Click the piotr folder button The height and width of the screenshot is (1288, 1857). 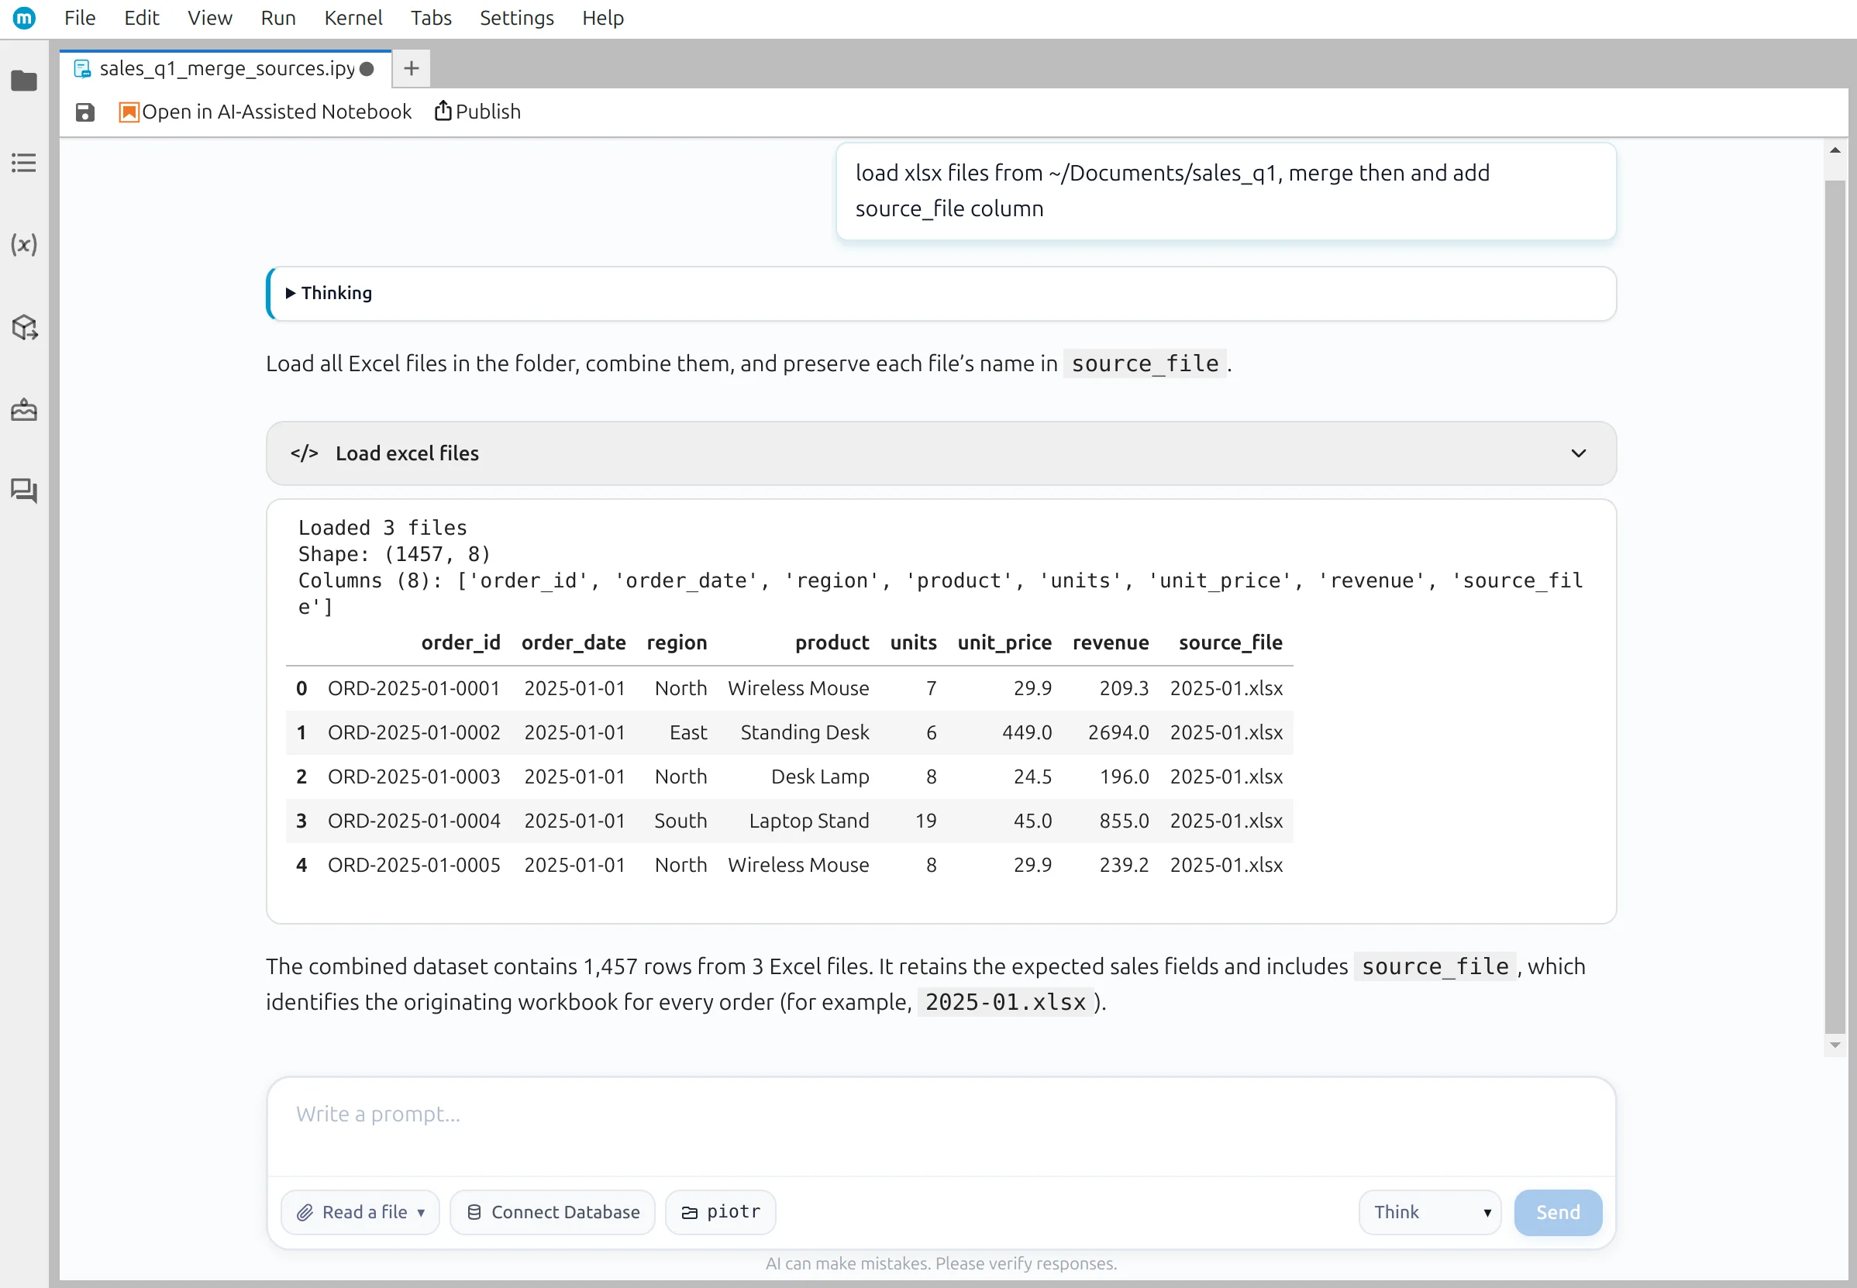[x=721, y=1212]
